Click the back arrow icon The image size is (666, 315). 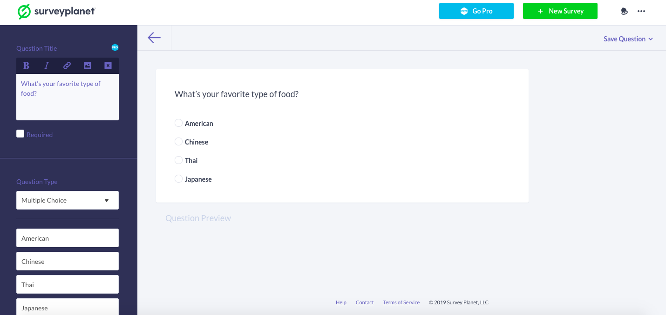click(x=154, y=38)
